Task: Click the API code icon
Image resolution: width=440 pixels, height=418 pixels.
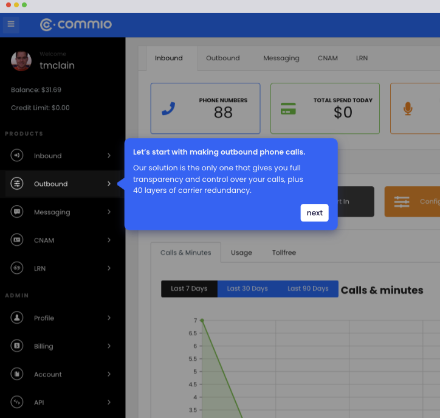Action: click(x=17, y=402)
